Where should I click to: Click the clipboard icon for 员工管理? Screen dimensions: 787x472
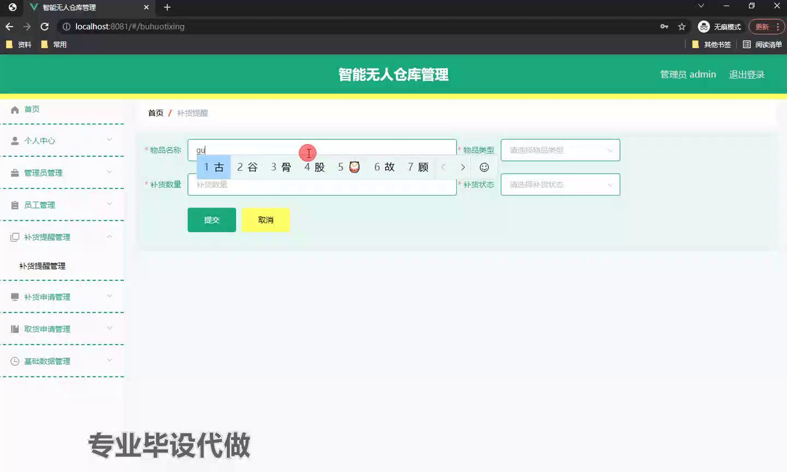pyautogui.click(x=15, y=205)
